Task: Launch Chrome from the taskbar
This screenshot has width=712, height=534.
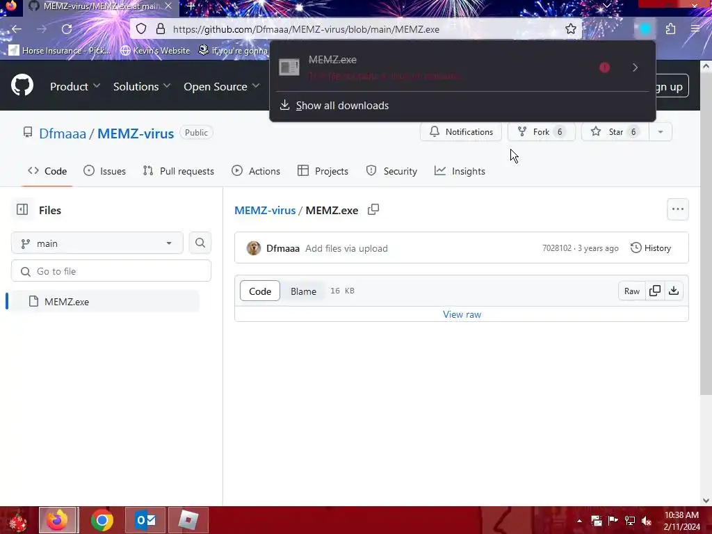Action: 102,520
